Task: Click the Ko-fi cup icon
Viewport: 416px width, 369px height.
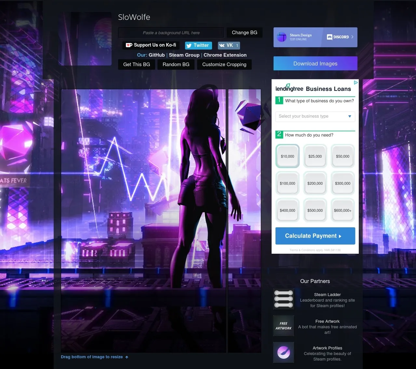Action: click(x=129, y=45)
